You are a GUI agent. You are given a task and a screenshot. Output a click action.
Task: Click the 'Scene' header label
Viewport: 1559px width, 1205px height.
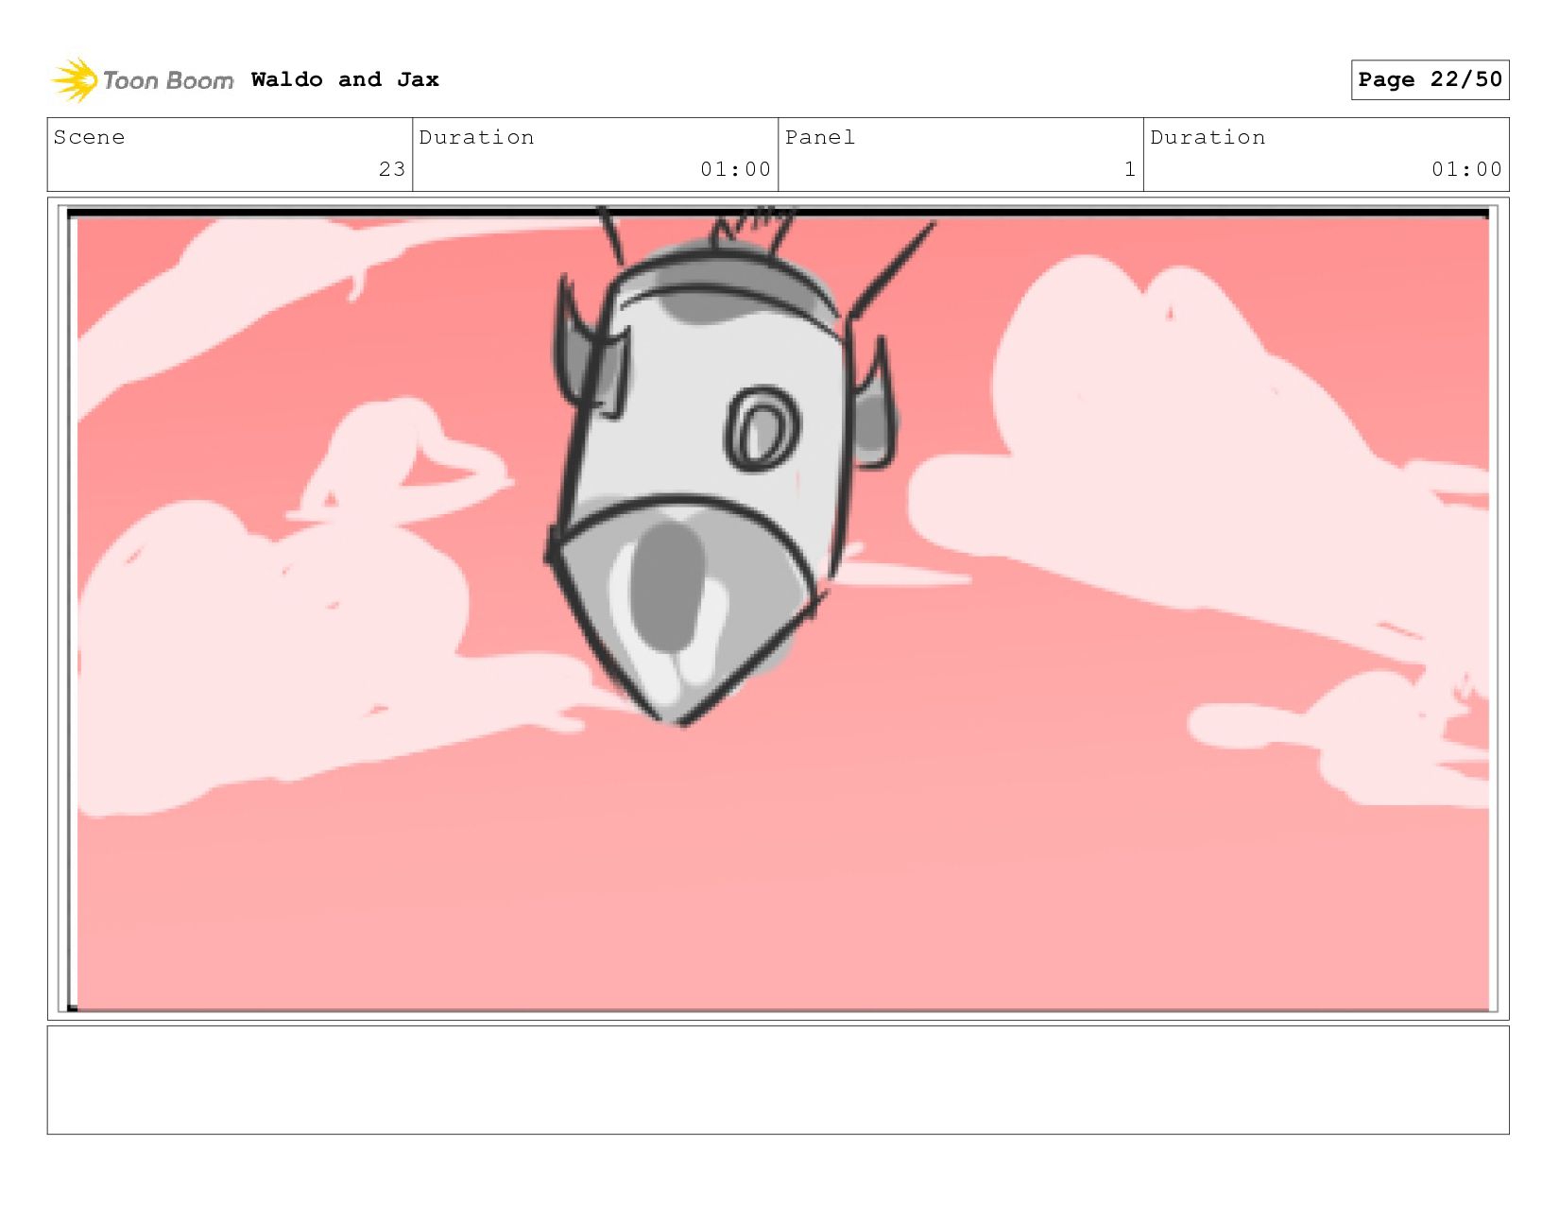89,137
